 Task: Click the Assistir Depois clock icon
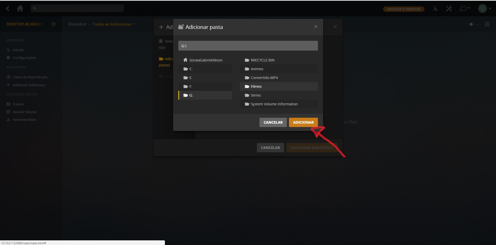point(8,112)
